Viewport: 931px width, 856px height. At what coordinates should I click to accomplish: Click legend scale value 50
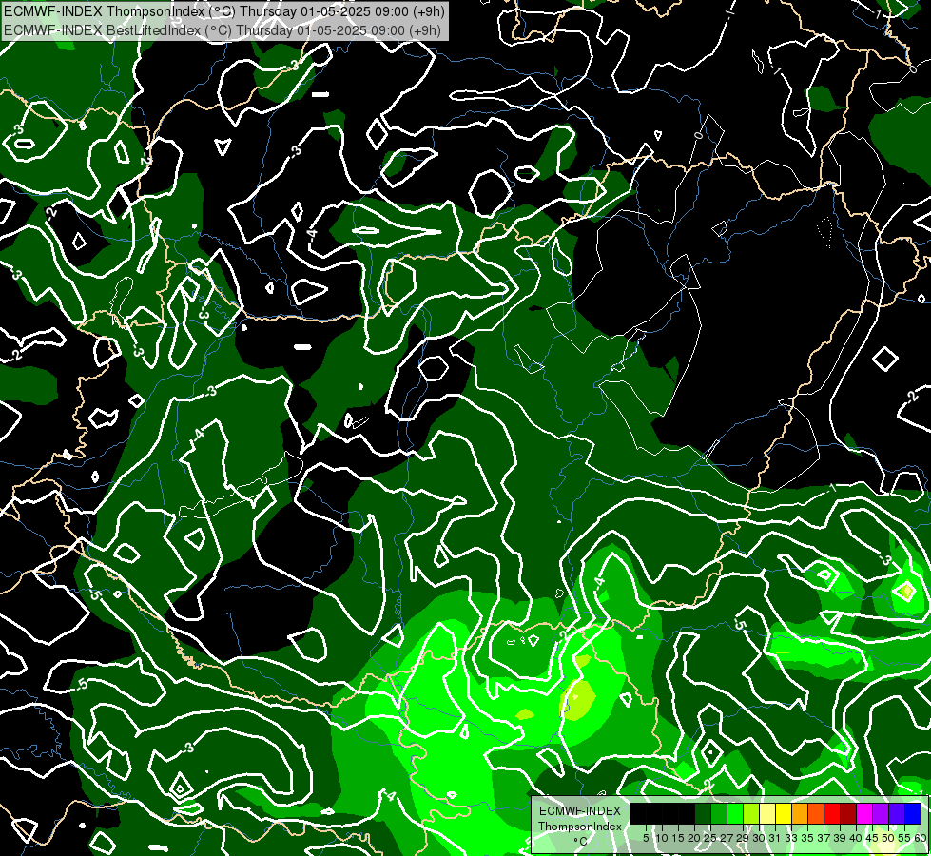click(x=888, y=838)
